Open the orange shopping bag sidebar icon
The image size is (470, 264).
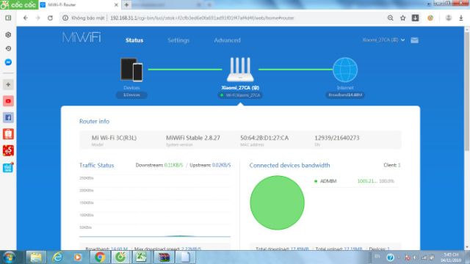tap(8, 134)
